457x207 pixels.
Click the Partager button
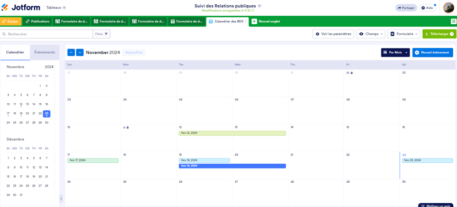(x=406, y=8)
